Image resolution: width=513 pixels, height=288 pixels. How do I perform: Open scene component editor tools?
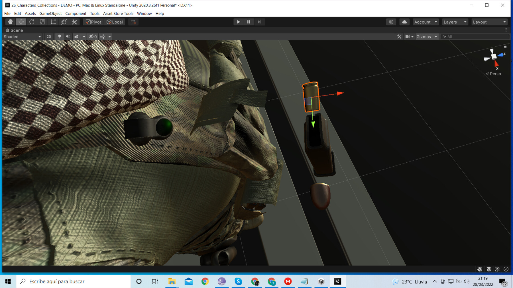(x=399, y=37)
